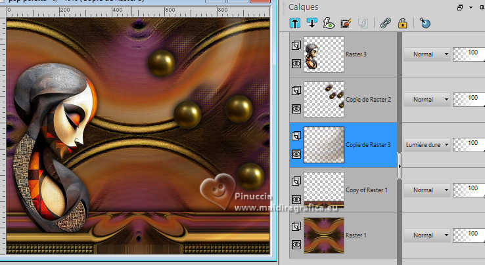
Task: Select the layer named Copie de Raster 3
Action: (368, 144)
